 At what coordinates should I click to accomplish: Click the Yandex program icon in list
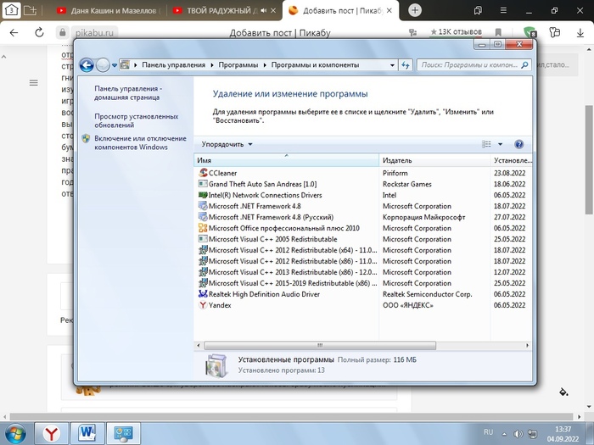point(203,305)
